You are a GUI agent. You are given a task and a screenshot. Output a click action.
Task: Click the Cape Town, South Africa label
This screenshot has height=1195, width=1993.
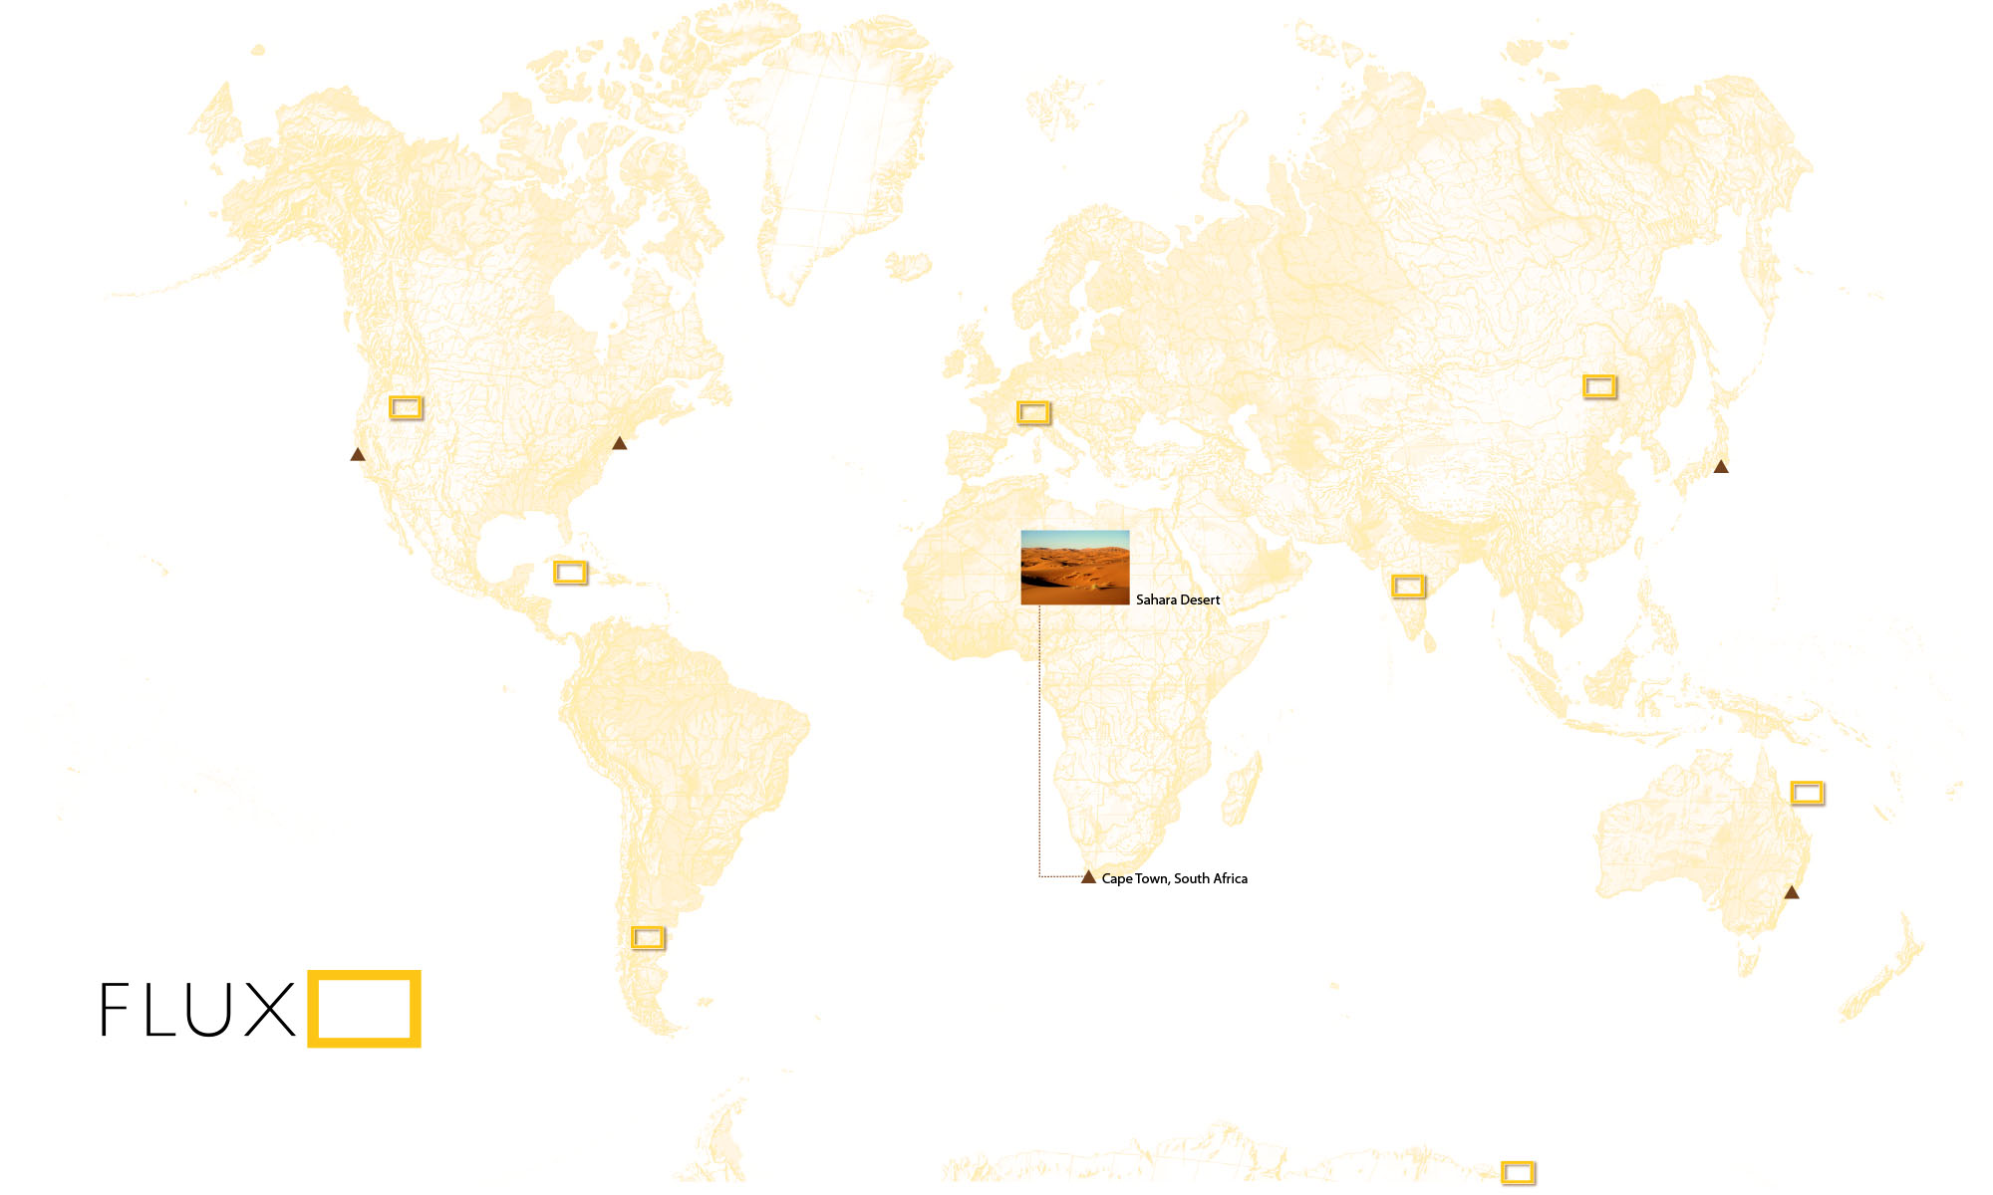coord(1174,878)
